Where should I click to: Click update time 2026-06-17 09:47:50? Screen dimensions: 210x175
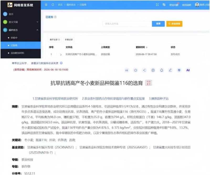click(146, 54)
